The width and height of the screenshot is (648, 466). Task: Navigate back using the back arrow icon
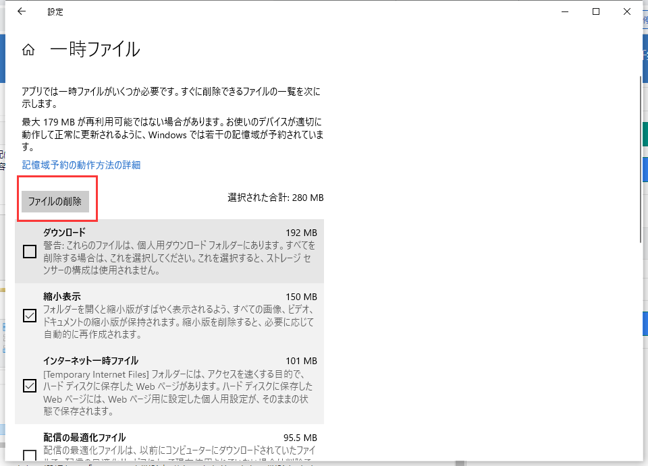pos(20,11)
